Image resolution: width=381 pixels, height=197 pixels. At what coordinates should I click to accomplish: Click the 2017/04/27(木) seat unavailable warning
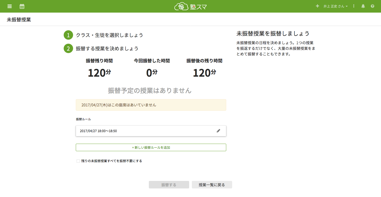[151, 105]
